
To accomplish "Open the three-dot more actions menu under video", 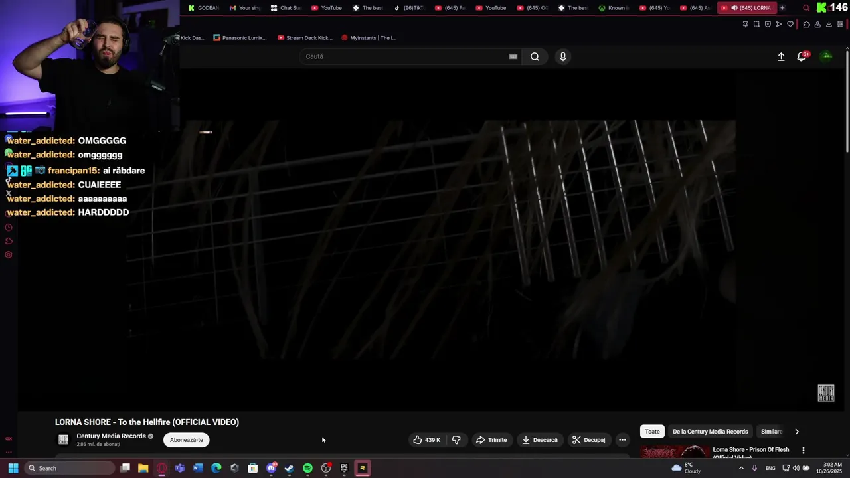I will [622, 440].
